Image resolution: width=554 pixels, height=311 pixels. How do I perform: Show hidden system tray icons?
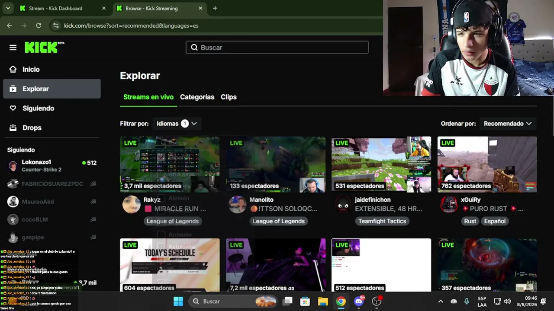click(441, 301)
